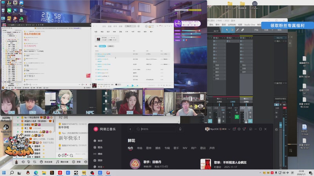Select the Arrow tool in Studio One
Screen dimensions: 314x176
click(x=227, y=30)
